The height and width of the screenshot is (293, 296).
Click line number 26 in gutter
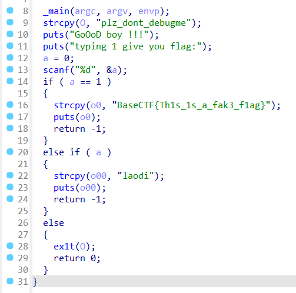click(23, 223)
